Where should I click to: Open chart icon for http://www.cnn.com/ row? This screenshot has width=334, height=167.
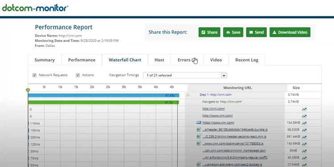pyautogui.click(x=304, y=116)
